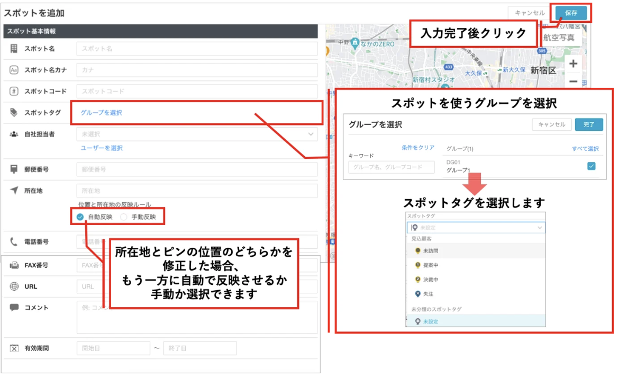Open the 自社担当者 未選択 dropdown
This screenshot has height=377, width=619.
197,134
